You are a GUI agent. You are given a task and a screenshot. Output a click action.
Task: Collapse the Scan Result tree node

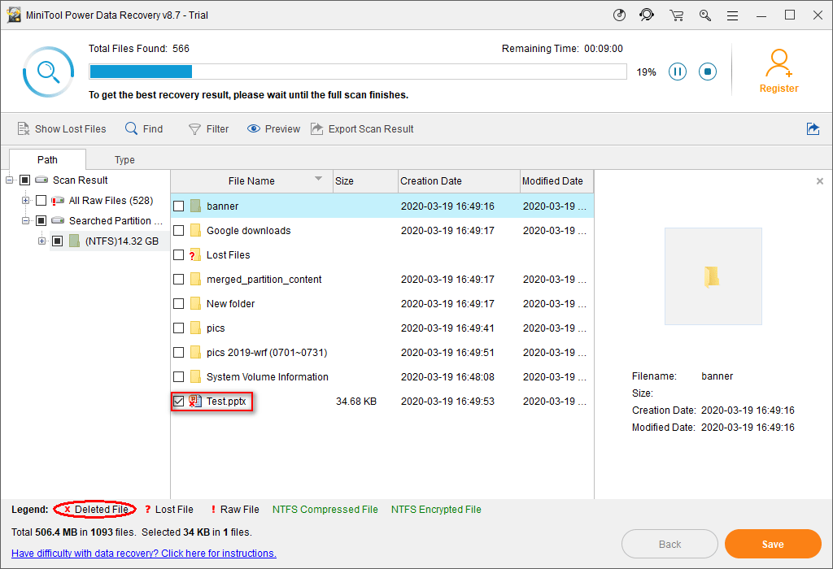coord(10,180)
